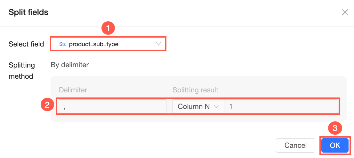Viewport: 354px width, 158px height.
Task: Click the Delimiter input containing a comma
Action: pyautogui.click(x=112, y=106)
